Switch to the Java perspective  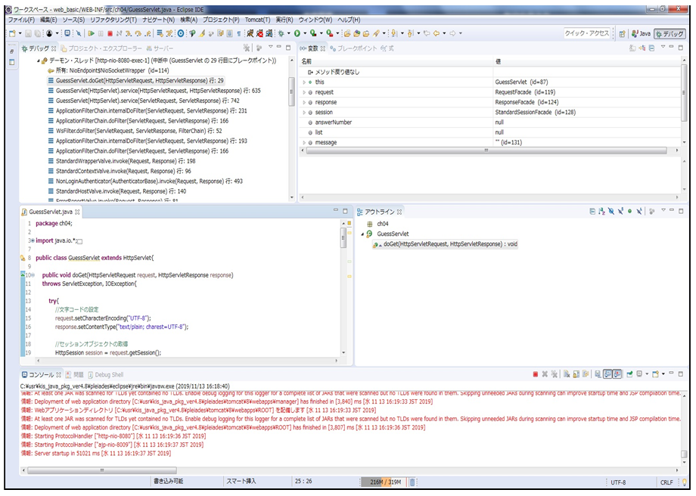(x=640, y=33)
